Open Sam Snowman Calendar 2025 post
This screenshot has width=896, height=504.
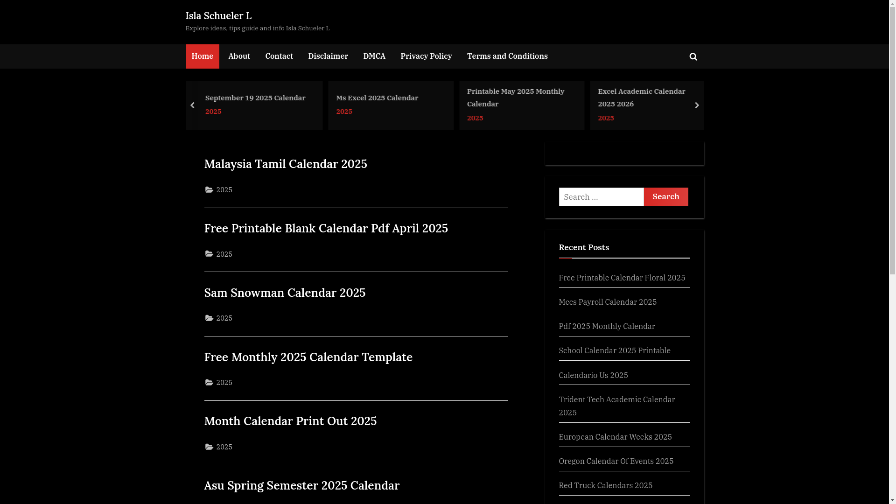tap(285, 293)
